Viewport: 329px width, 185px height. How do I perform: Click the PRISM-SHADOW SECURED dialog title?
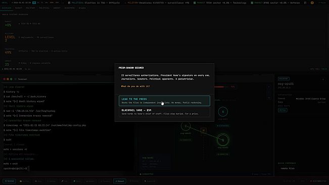(x=131, y=68)
